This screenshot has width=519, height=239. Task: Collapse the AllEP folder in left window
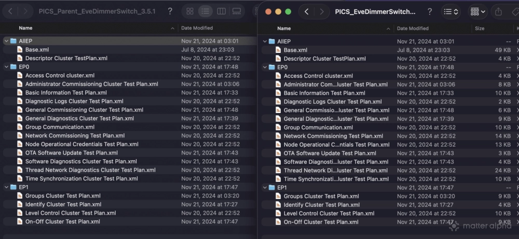(x=6, y=41)
